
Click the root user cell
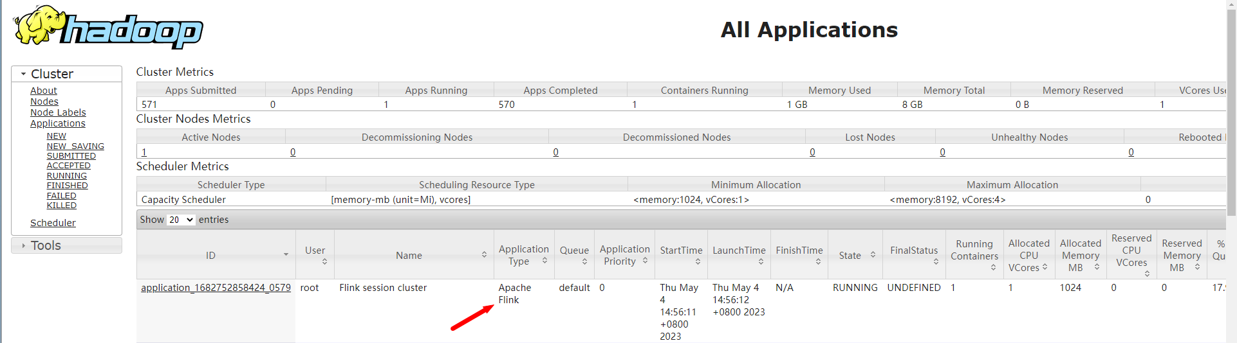click(310, 288)
